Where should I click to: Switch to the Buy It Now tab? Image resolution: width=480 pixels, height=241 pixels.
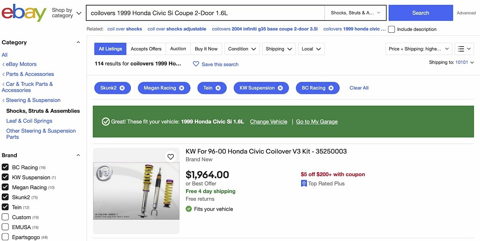click(206, 48)
